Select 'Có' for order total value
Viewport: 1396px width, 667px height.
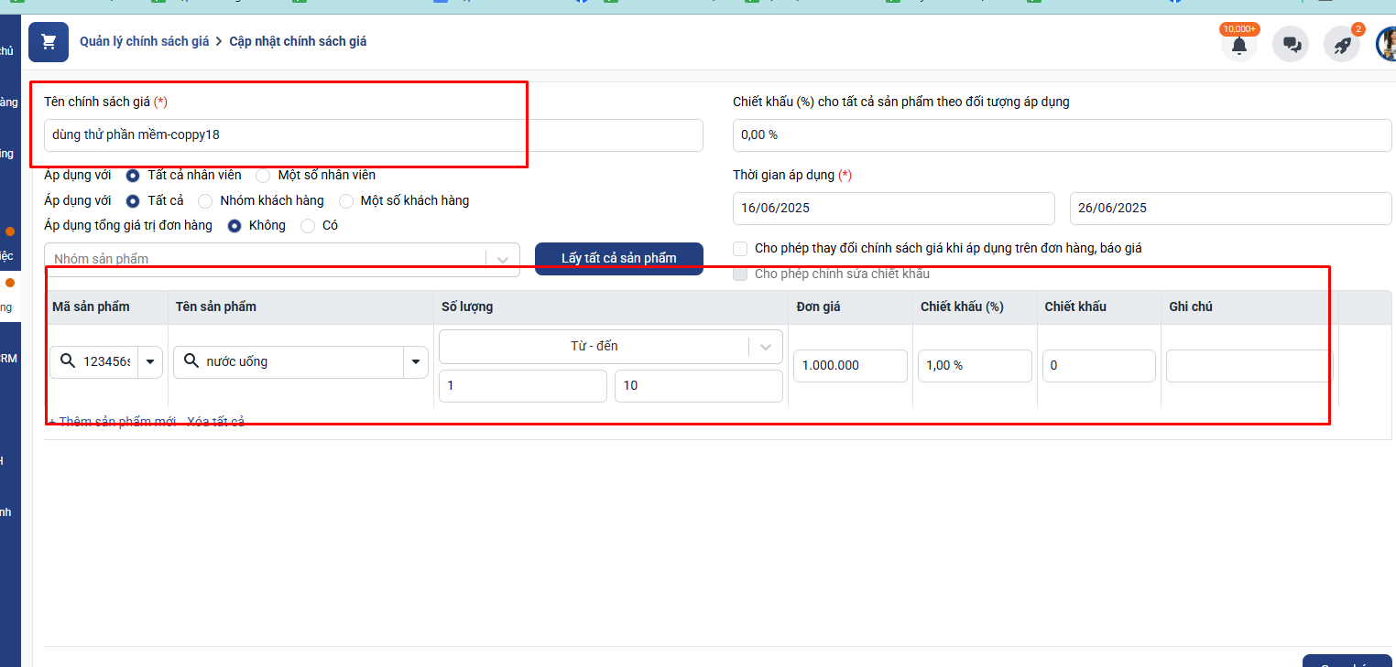[x=308, y=226]
